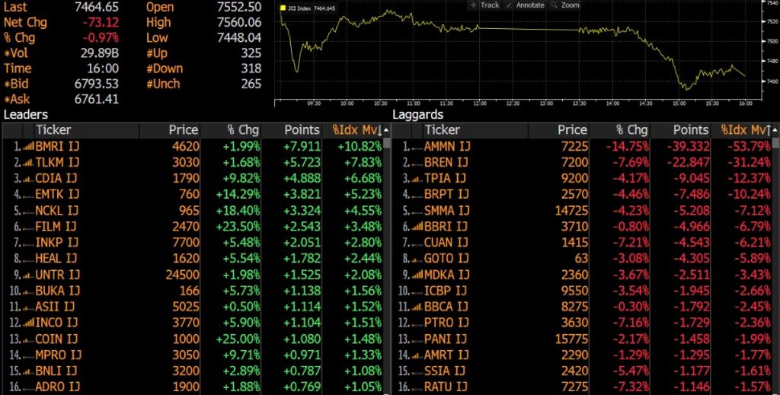
Task: Select TLKM IJ ticker row
Action: [57, 162]
